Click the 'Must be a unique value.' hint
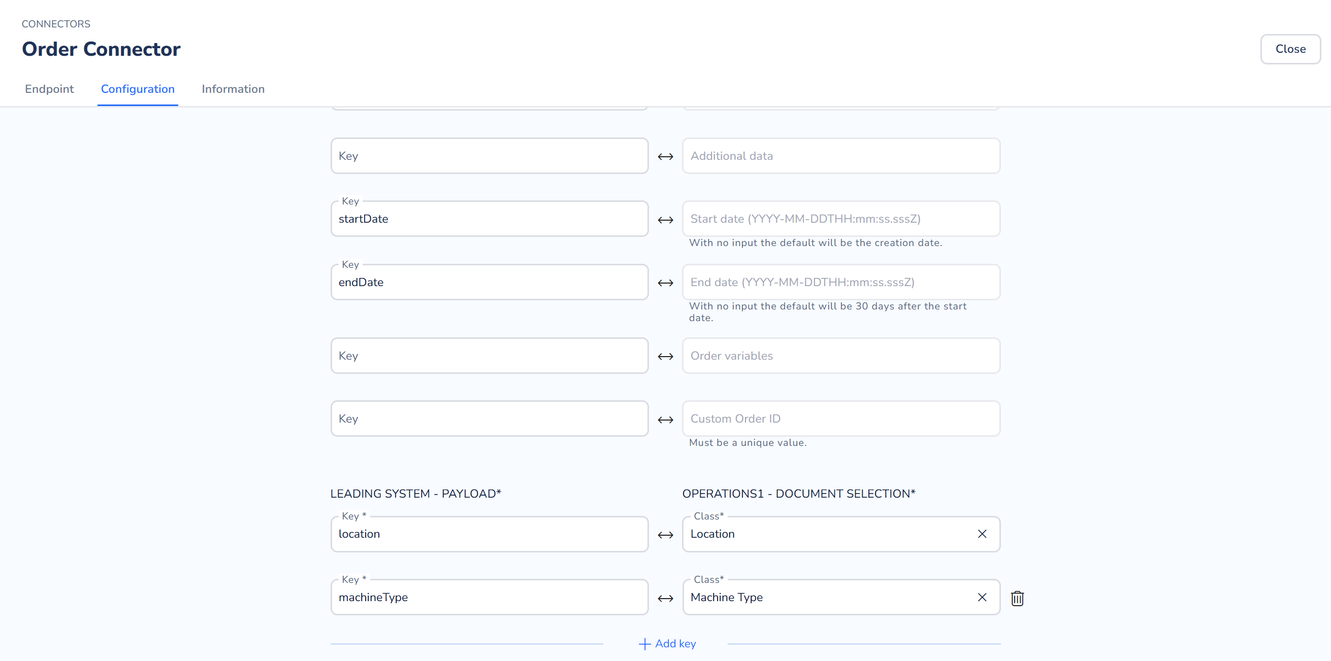Viewport: 1331px width, 661px height. coord(748,443)
